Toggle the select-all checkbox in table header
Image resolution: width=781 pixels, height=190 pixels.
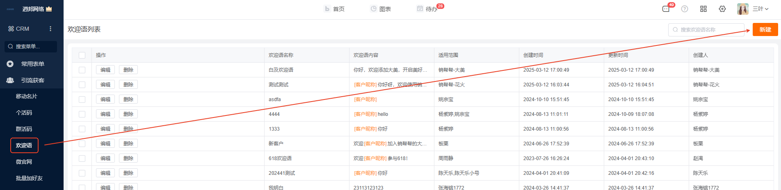[82, 55]
